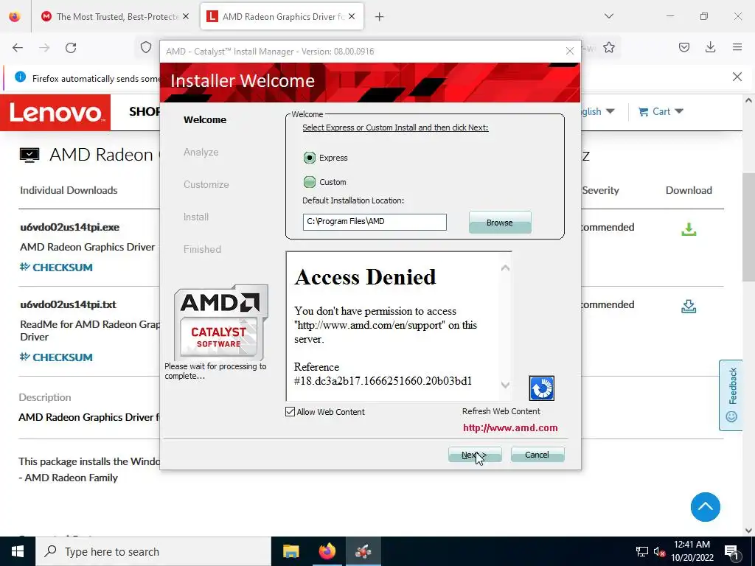This screenshot has height=566, width=755.
Task: Click the shield tracking protection icon
Action: coord(146,47)
